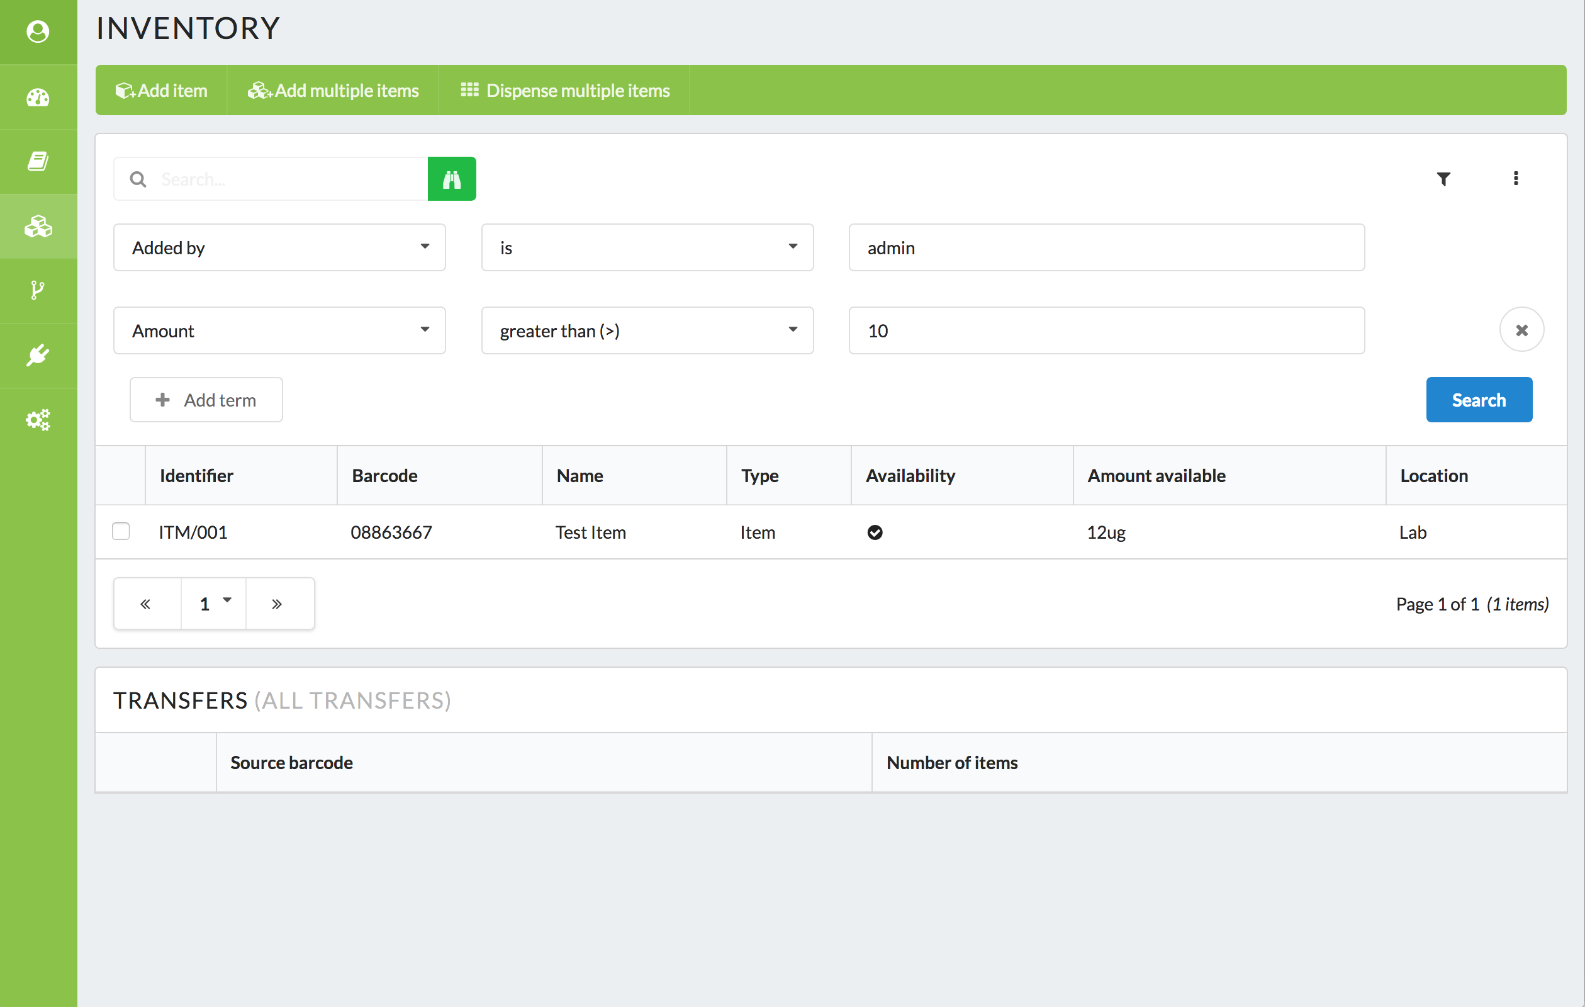1585x1007 pixels.
Task: Click the binoculars advanced search button
Action: coord(452,179)
